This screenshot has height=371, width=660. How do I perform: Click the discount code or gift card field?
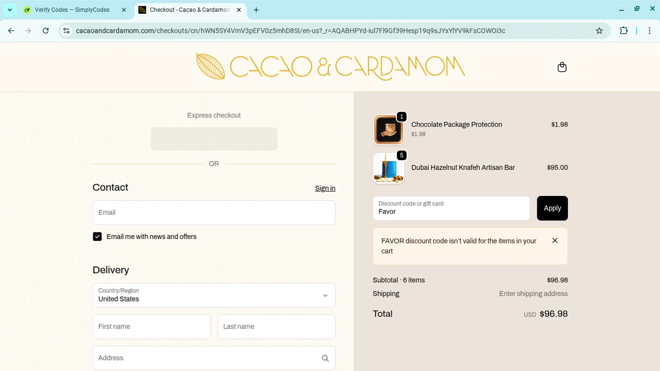coord(451,208)
